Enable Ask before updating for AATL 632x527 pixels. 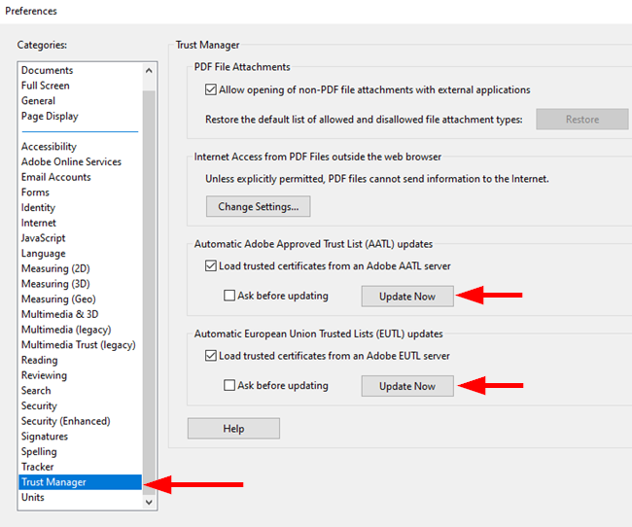pyautogui.click(x=228, y=296)
